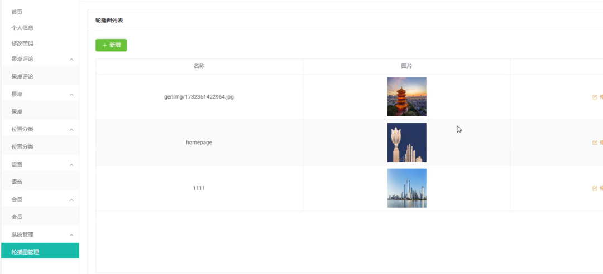This screenshot has width=603, height=274.
Task: Click the edit icon in homepage row
Action: [595, 143]
